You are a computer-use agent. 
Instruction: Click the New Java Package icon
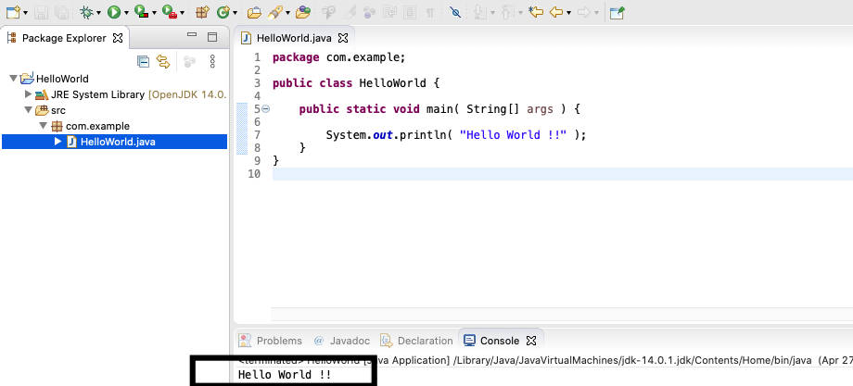click(x=202, y=12)
